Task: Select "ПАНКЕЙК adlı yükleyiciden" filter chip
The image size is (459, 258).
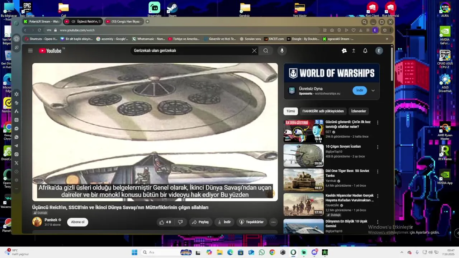Action: click(x=323, y=111)
